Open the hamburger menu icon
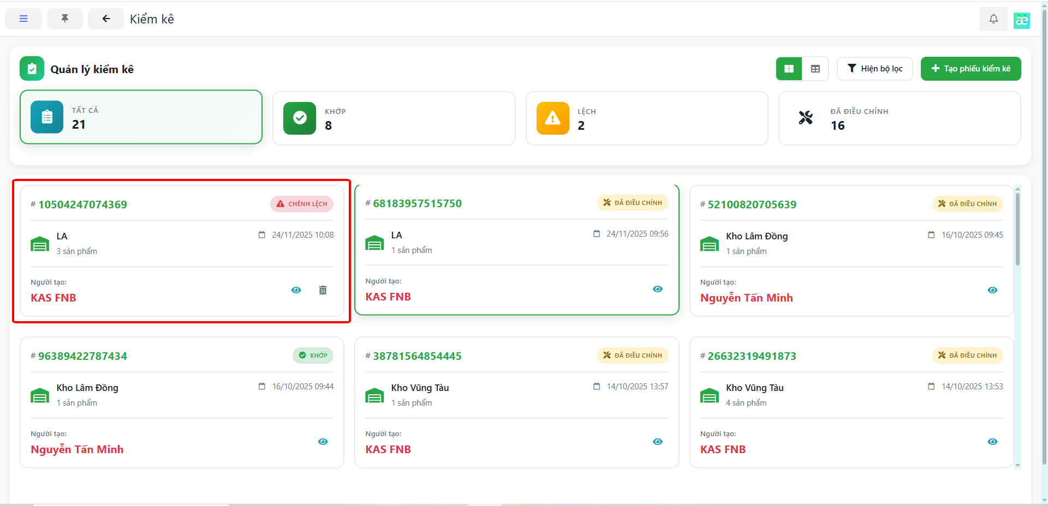 [x=23, y=19]
